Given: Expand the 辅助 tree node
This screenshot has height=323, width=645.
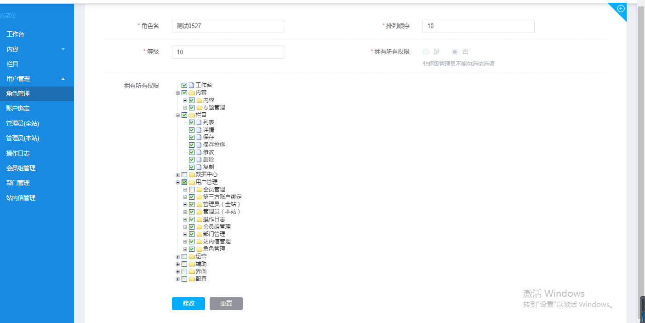Looking at the screenshot, I should click(177, 264).
